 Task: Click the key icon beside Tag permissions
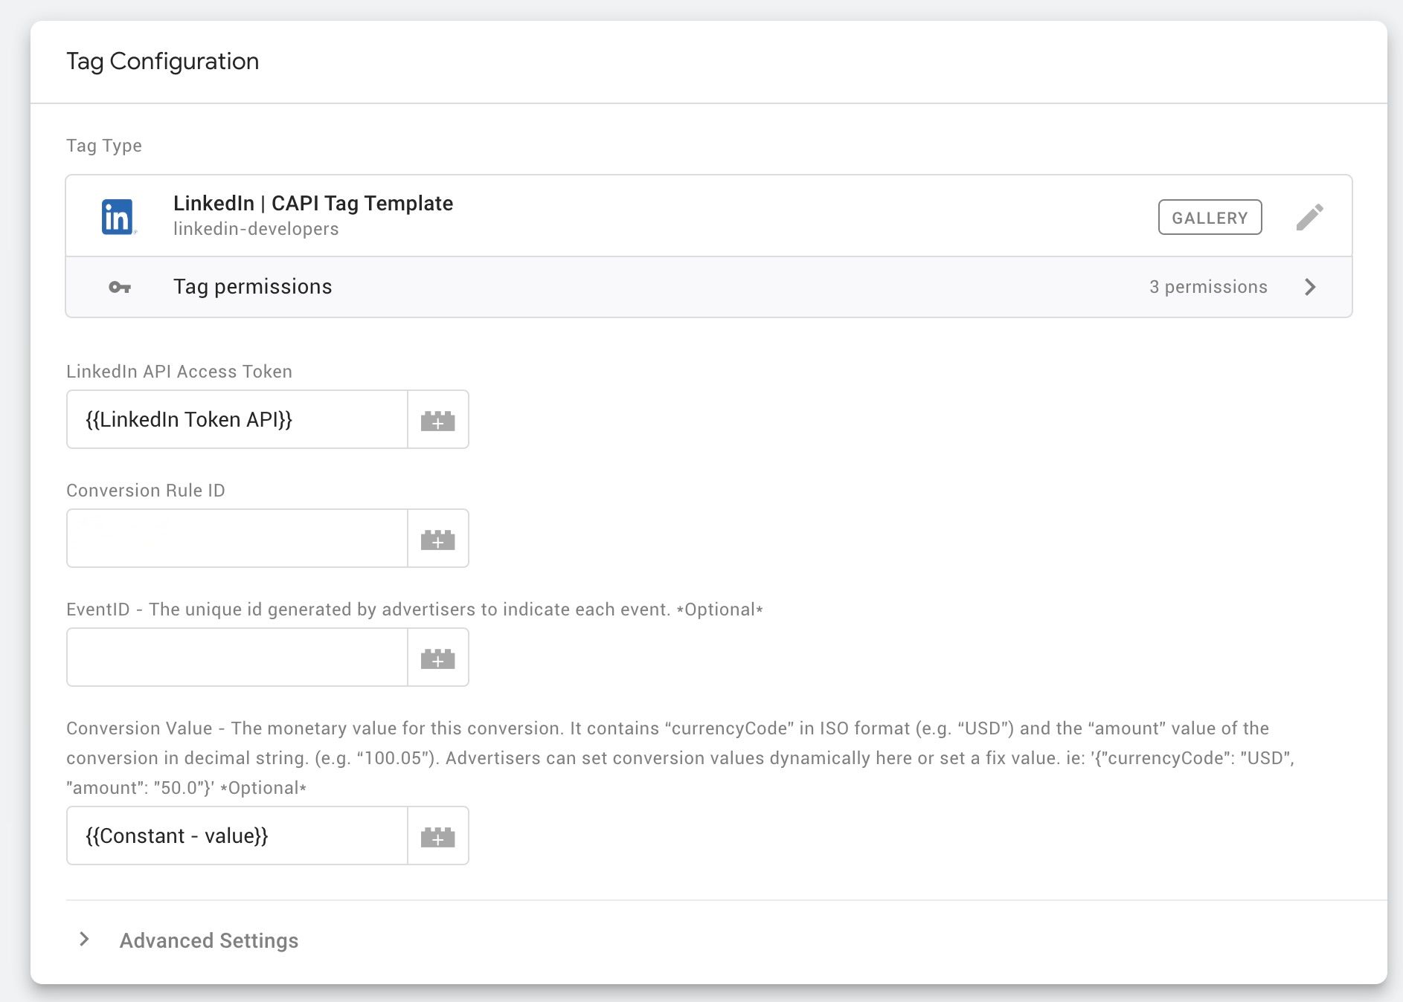pos(120,287)
